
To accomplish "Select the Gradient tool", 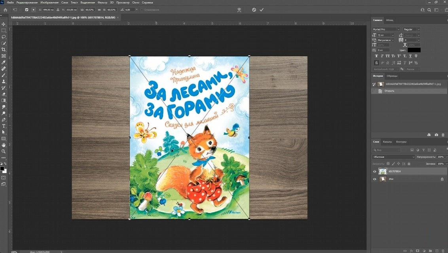I will [x=4, y=100].
